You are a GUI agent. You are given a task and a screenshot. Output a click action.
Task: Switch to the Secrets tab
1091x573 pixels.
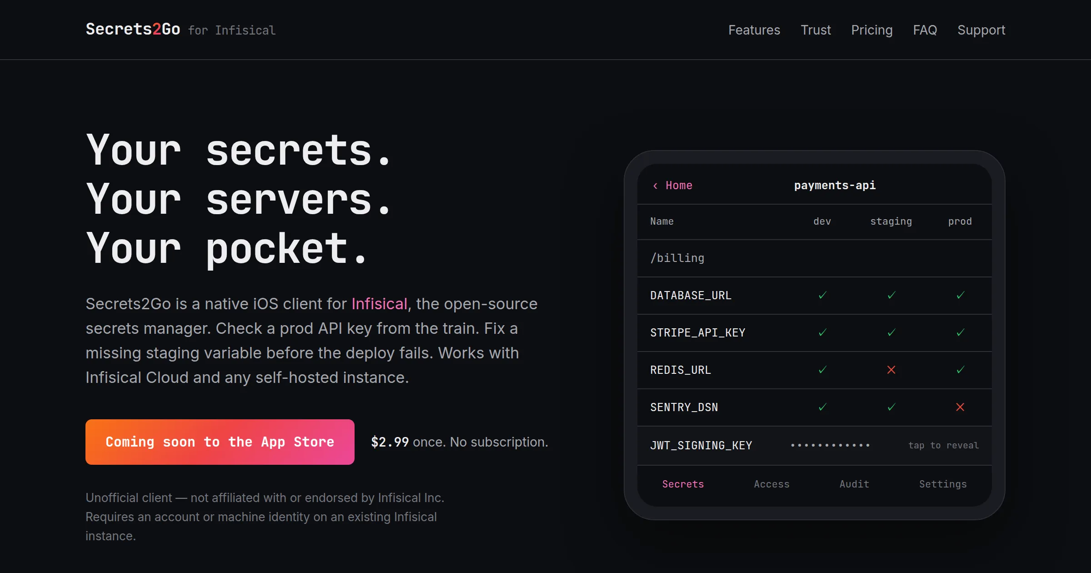683,484
